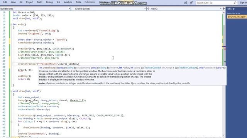Click the Canny(gray_blur, canny_output) line
Screen dimensions: 247x138
(52, 100)
